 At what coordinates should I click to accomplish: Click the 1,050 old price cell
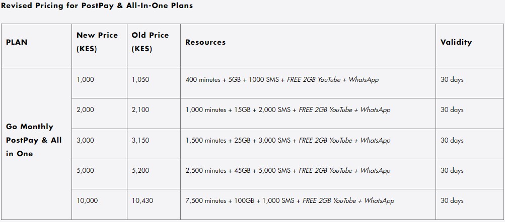[x=140, y=80]
